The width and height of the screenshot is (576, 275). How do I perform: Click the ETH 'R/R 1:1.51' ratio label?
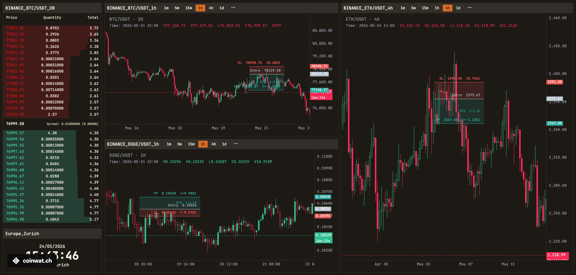click(x=470, y=111)
